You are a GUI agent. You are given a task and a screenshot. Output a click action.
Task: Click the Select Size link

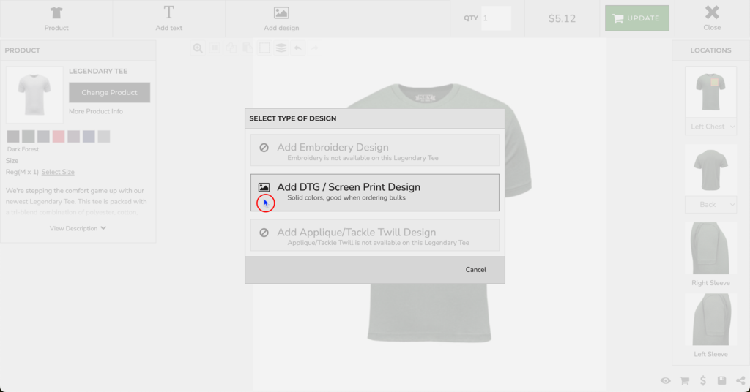pyautogui.click(x=58, y=172)
